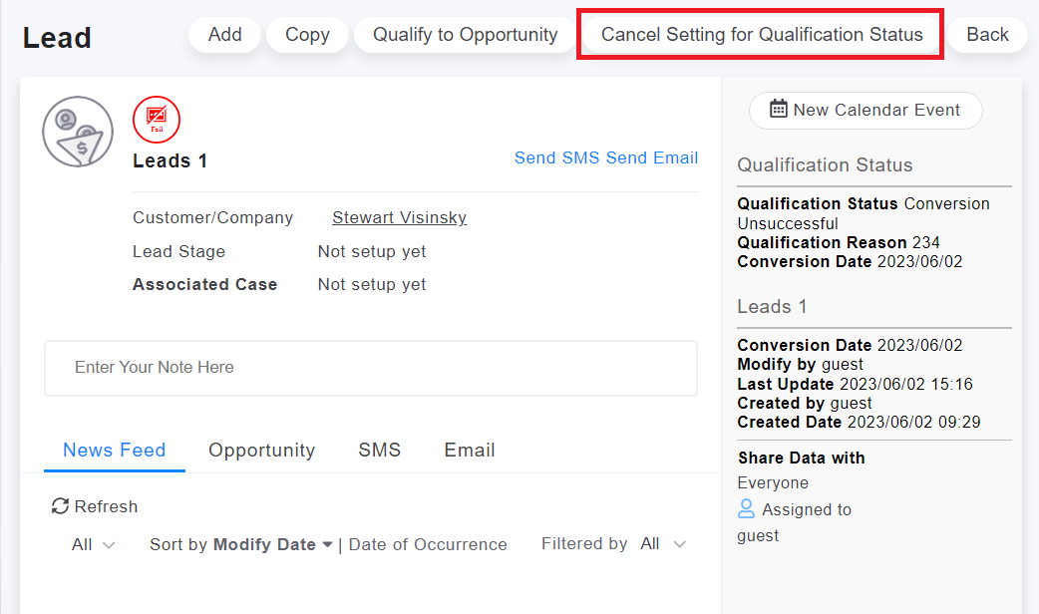This screenshot has height=614, width=1039.
Task: Click Cancel Setting for Qualification Status
Action: [762, 35]
